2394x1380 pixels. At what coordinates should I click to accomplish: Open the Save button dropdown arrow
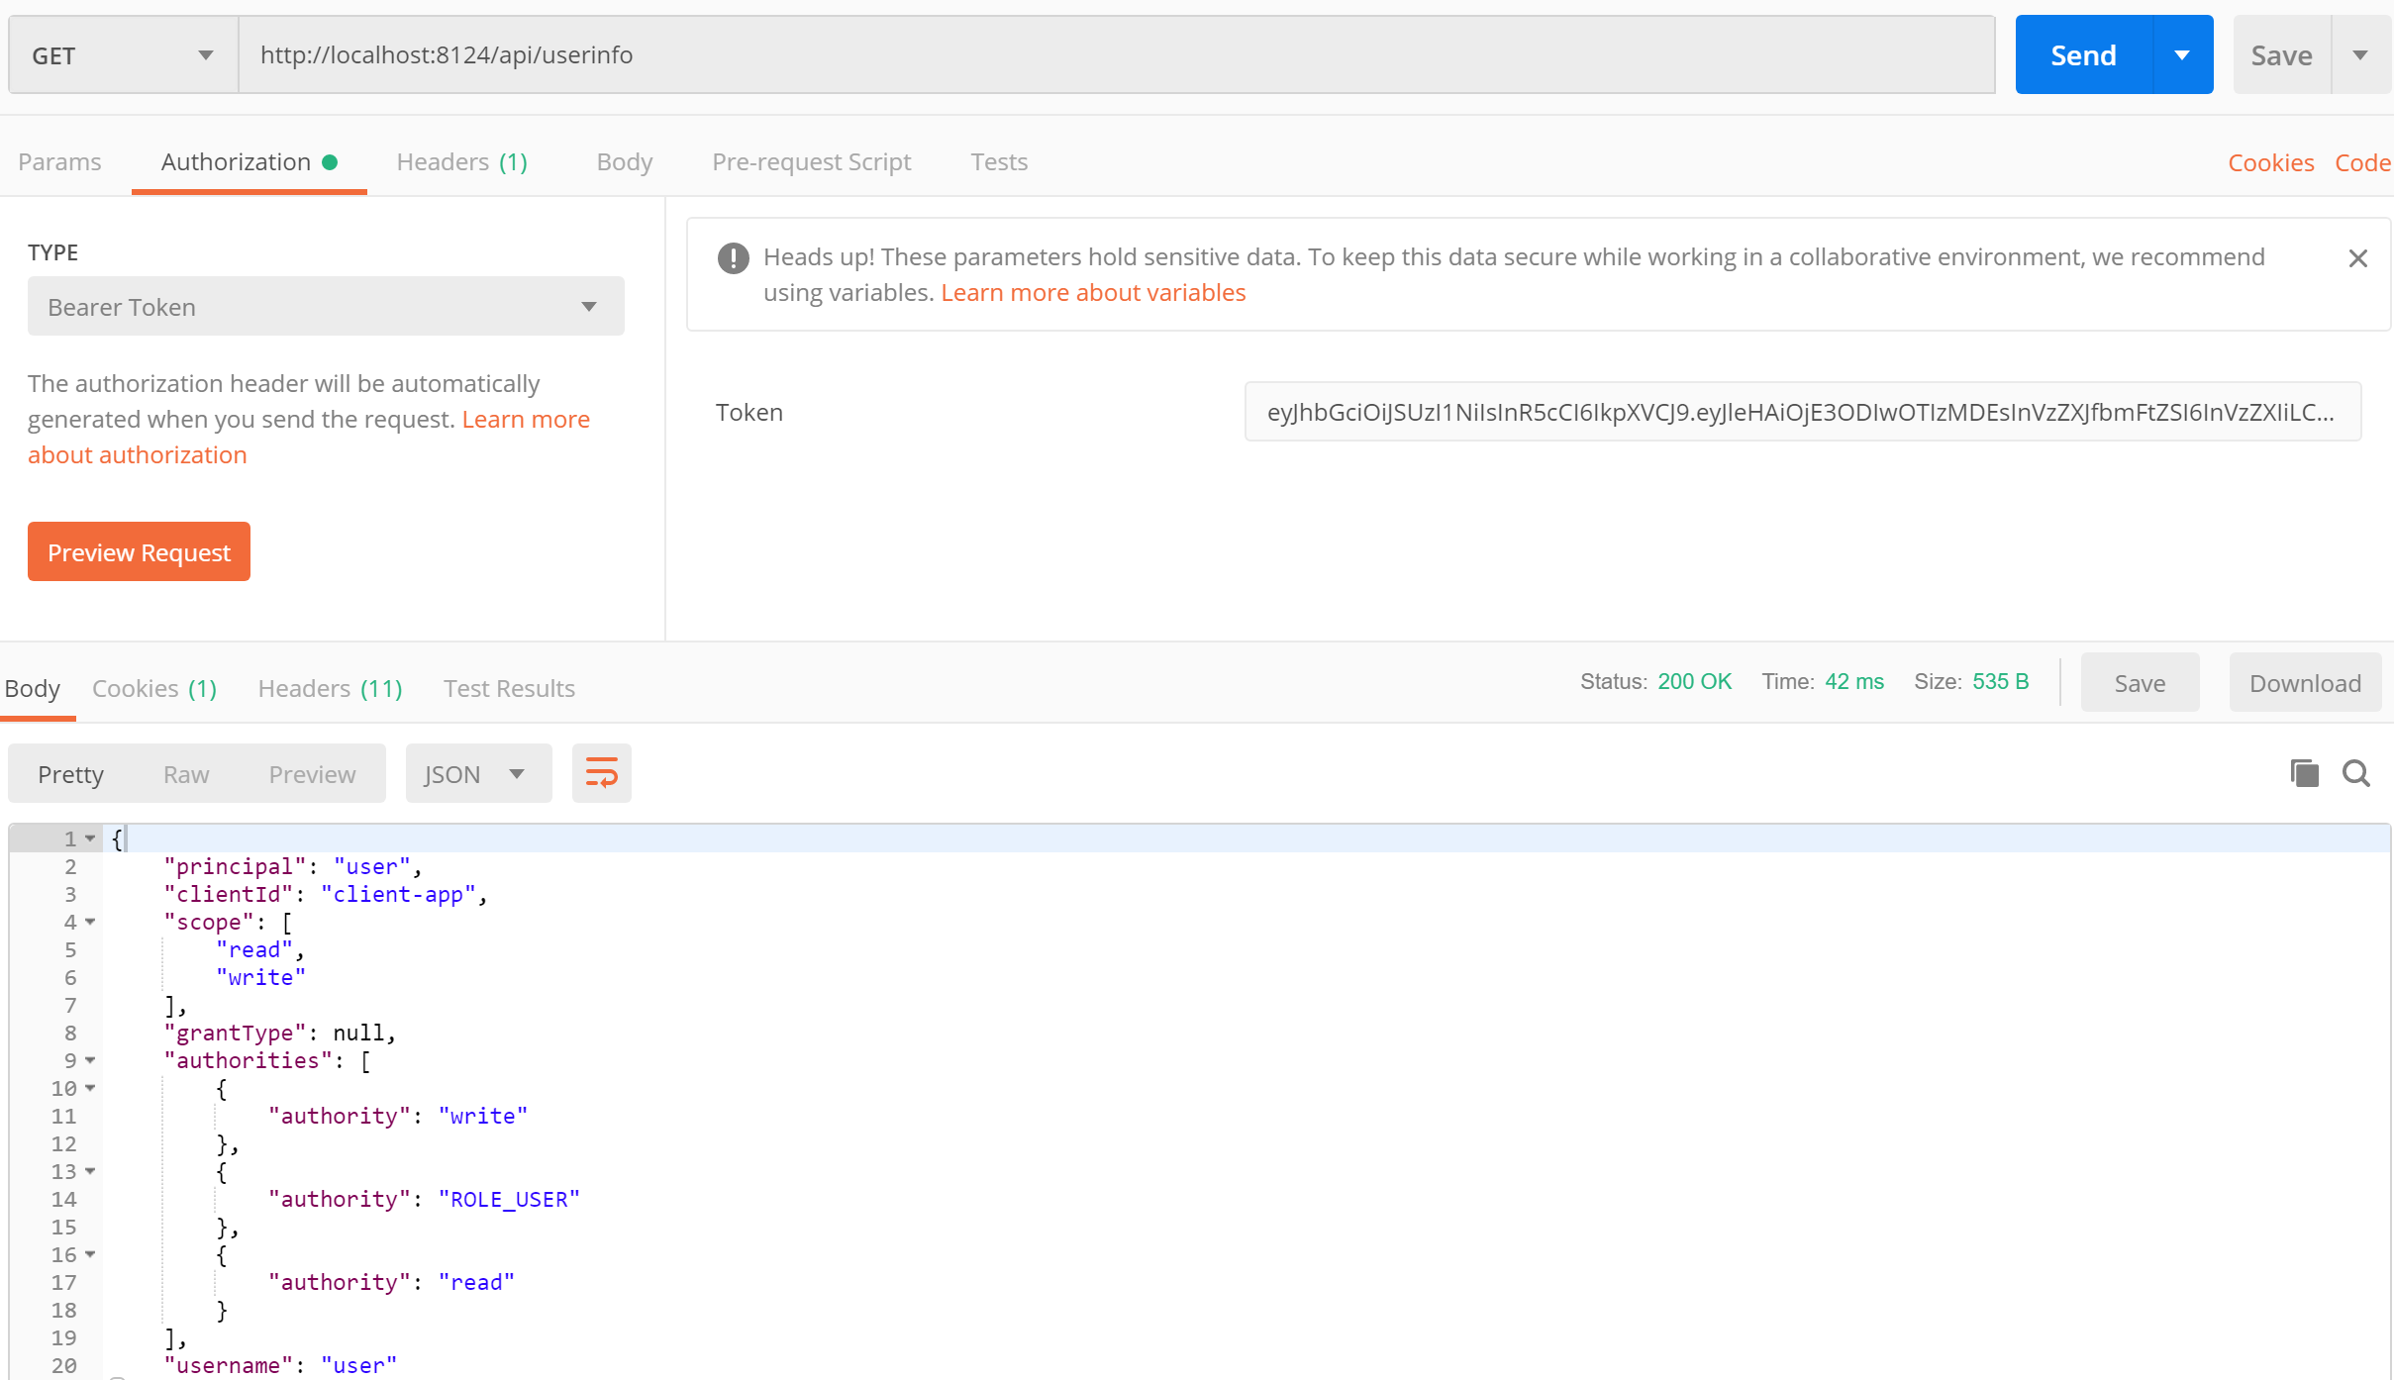click(2361, 55)
